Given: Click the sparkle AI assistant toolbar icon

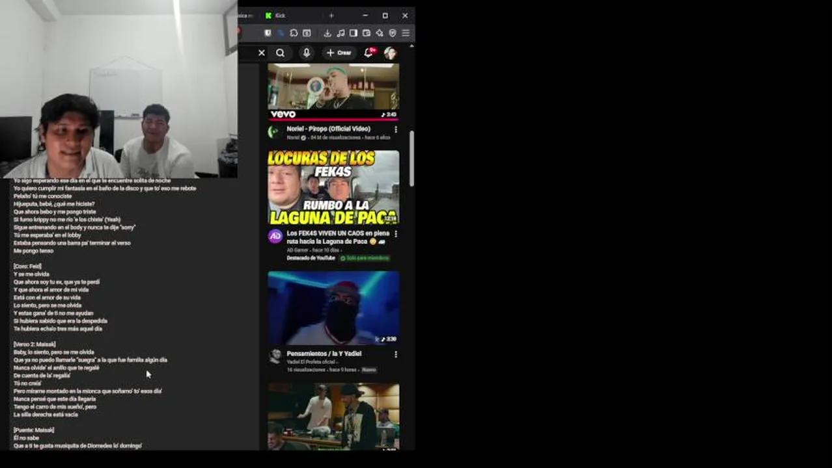Looking at the screenshot, I should [x=380, y=33].
